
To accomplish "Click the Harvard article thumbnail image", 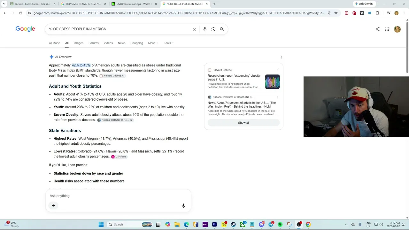I will [272, 82].
